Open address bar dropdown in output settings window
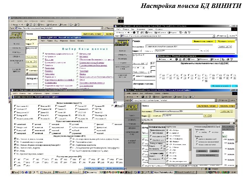This screenshot has height=186, width=248. (x=216, y=100)
